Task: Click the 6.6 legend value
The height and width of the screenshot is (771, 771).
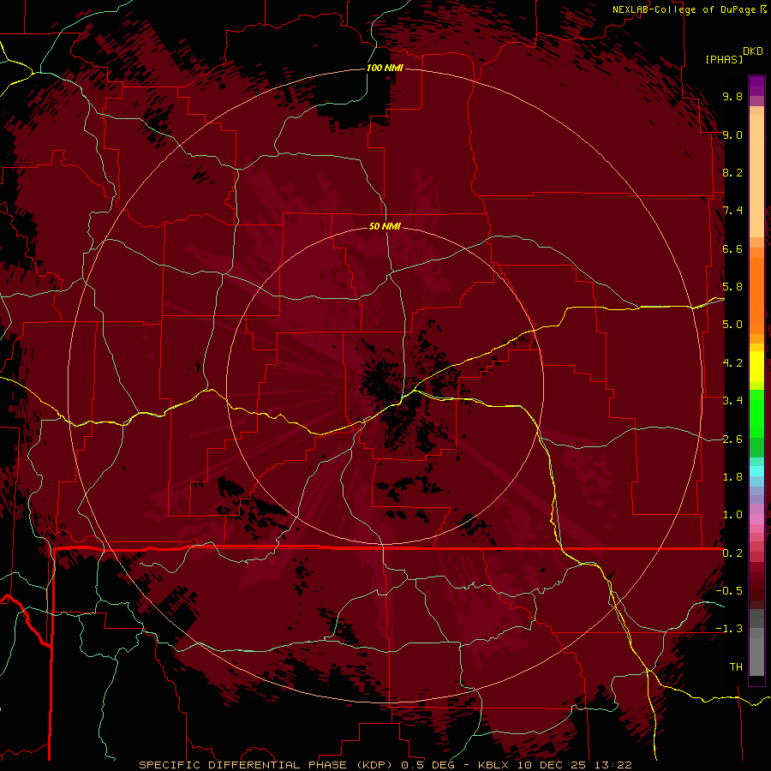Action: [x=732, y=248]
